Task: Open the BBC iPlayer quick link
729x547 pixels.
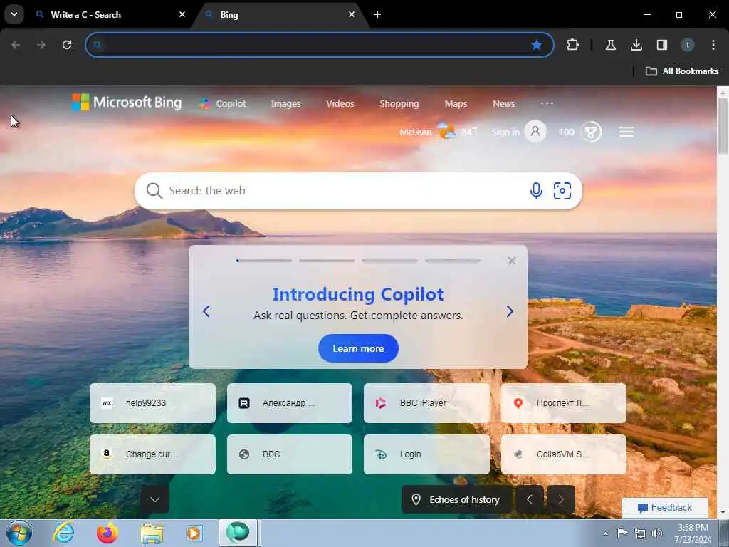Action: pos(426,403)
